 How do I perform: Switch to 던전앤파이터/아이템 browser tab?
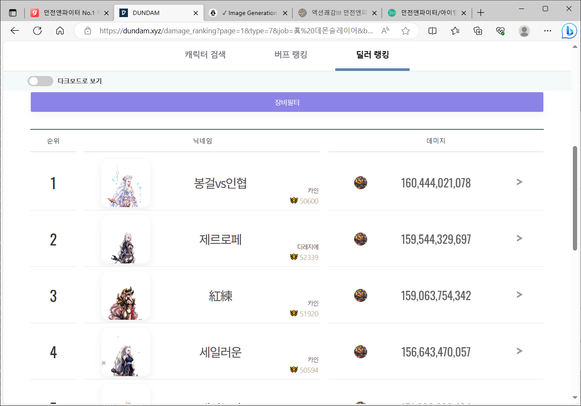tap(427, 13)
